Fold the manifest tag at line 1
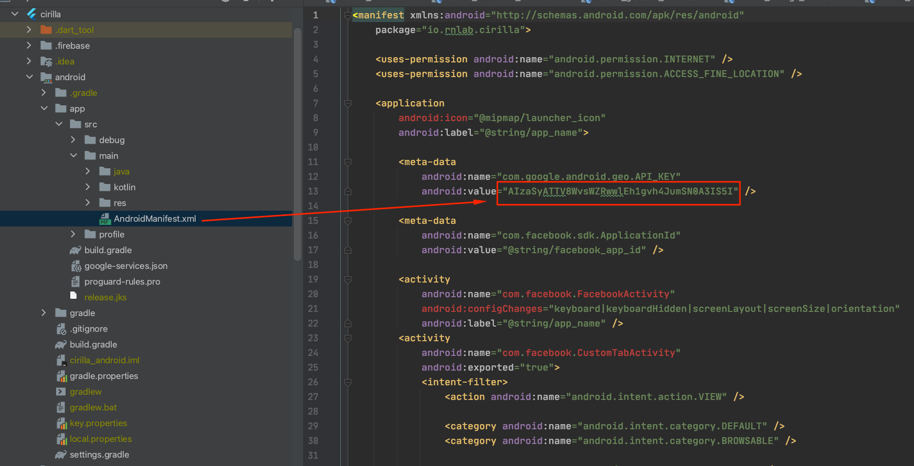 pyautogui.click(x=348, y=15)
